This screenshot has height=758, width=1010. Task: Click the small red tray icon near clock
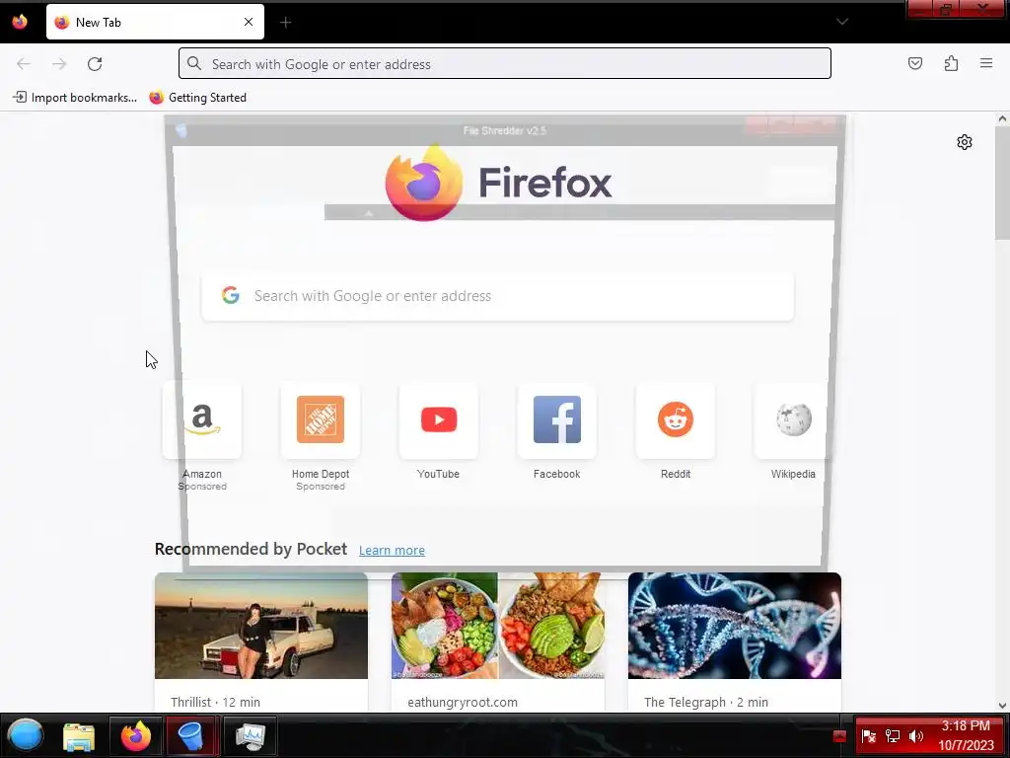(839, 736)
